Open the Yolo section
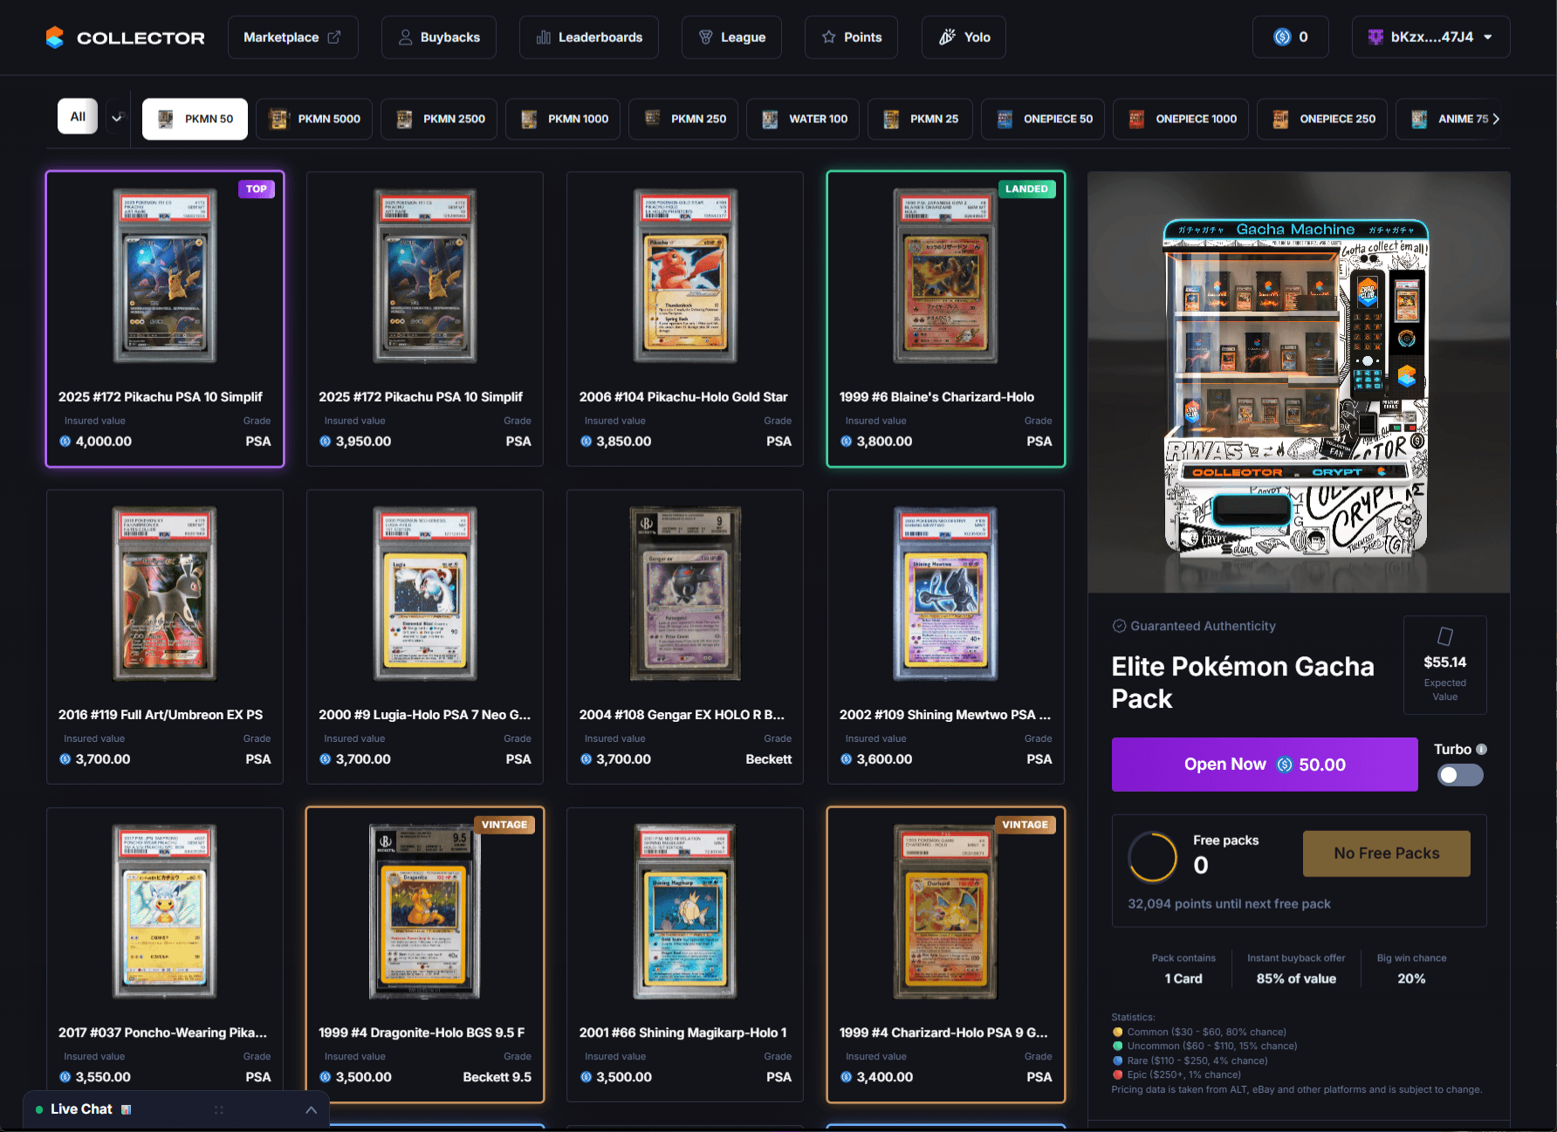Viewport: 1557px width, 1132px height. (964, 38)
